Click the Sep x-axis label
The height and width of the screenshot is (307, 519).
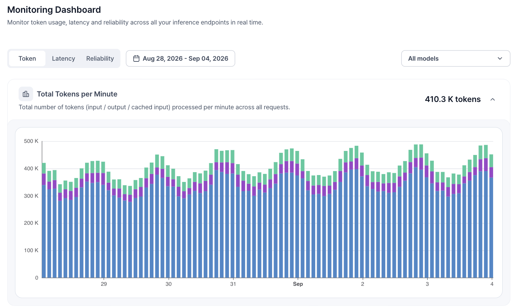coord(298,284)
